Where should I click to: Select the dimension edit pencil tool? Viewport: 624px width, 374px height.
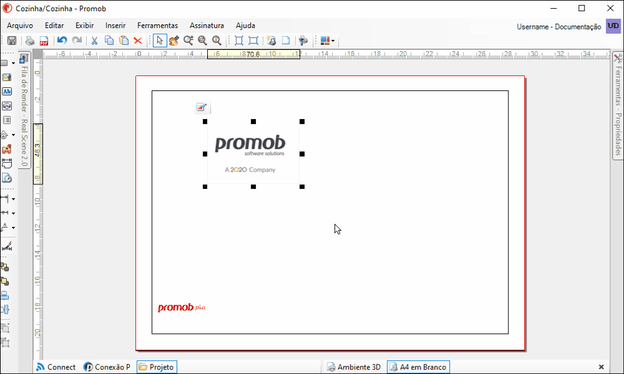(x=7, y=246)
